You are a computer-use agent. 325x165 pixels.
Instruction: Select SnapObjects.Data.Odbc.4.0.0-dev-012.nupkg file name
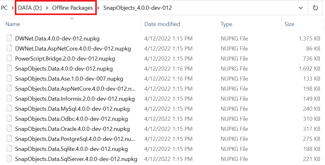71,119
